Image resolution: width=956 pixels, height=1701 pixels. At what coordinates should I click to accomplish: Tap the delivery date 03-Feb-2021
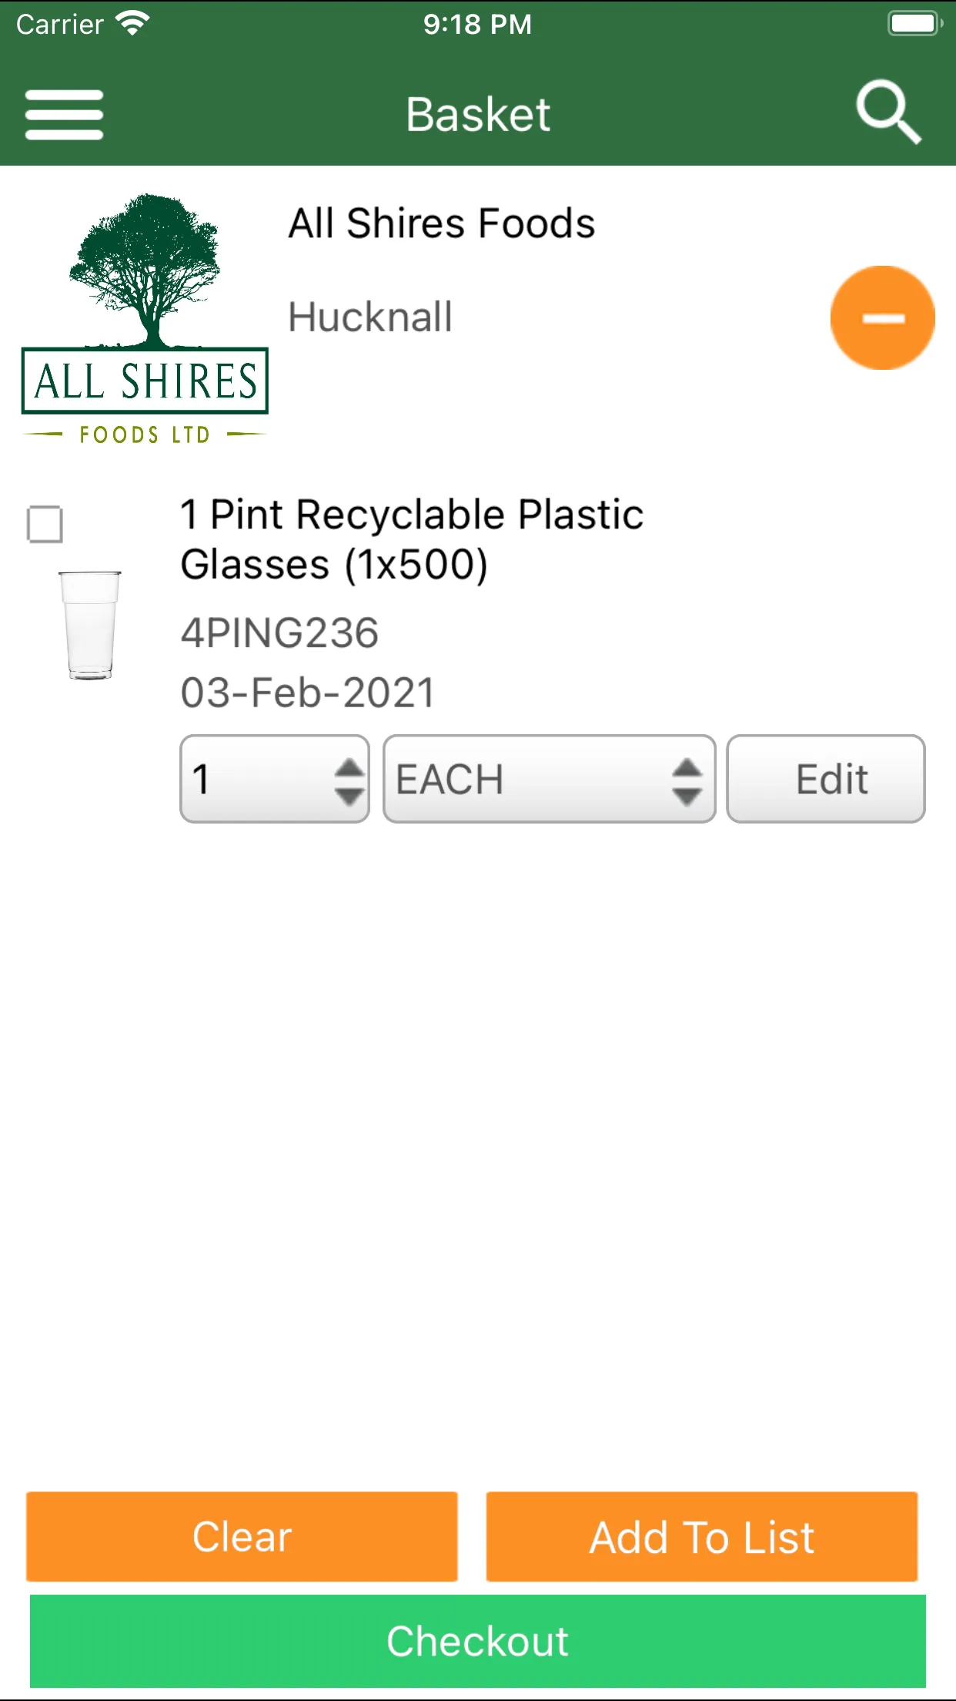coord(308,693)
